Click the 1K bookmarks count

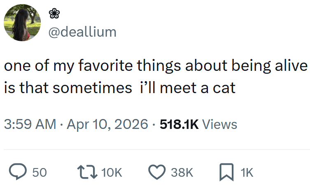click(247, 172)
